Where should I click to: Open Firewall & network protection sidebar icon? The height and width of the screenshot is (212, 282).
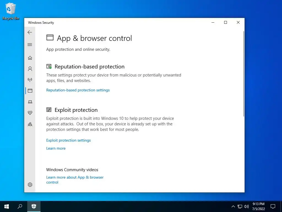[30, 80]
